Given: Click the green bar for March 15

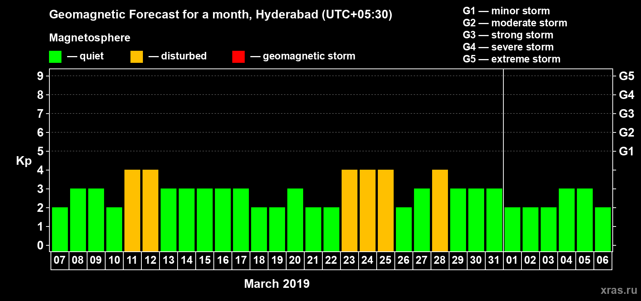Looking at the screenshot, I should 205,220.
